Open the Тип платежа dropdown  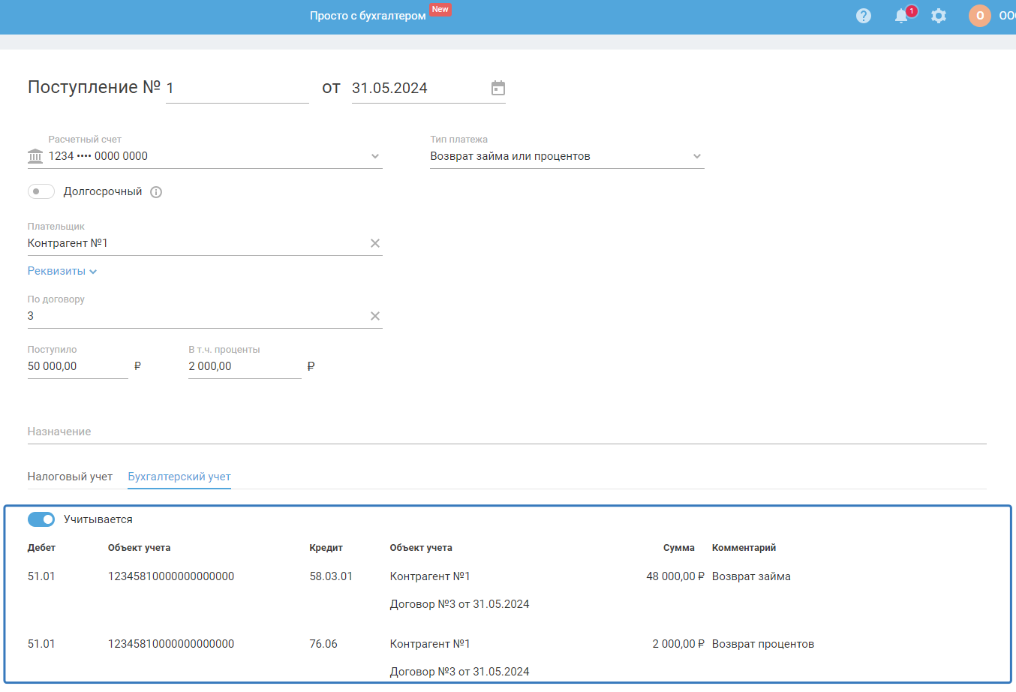pos(696,156)
